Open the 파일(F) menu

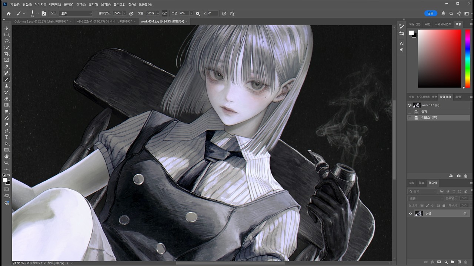[15, 4]
